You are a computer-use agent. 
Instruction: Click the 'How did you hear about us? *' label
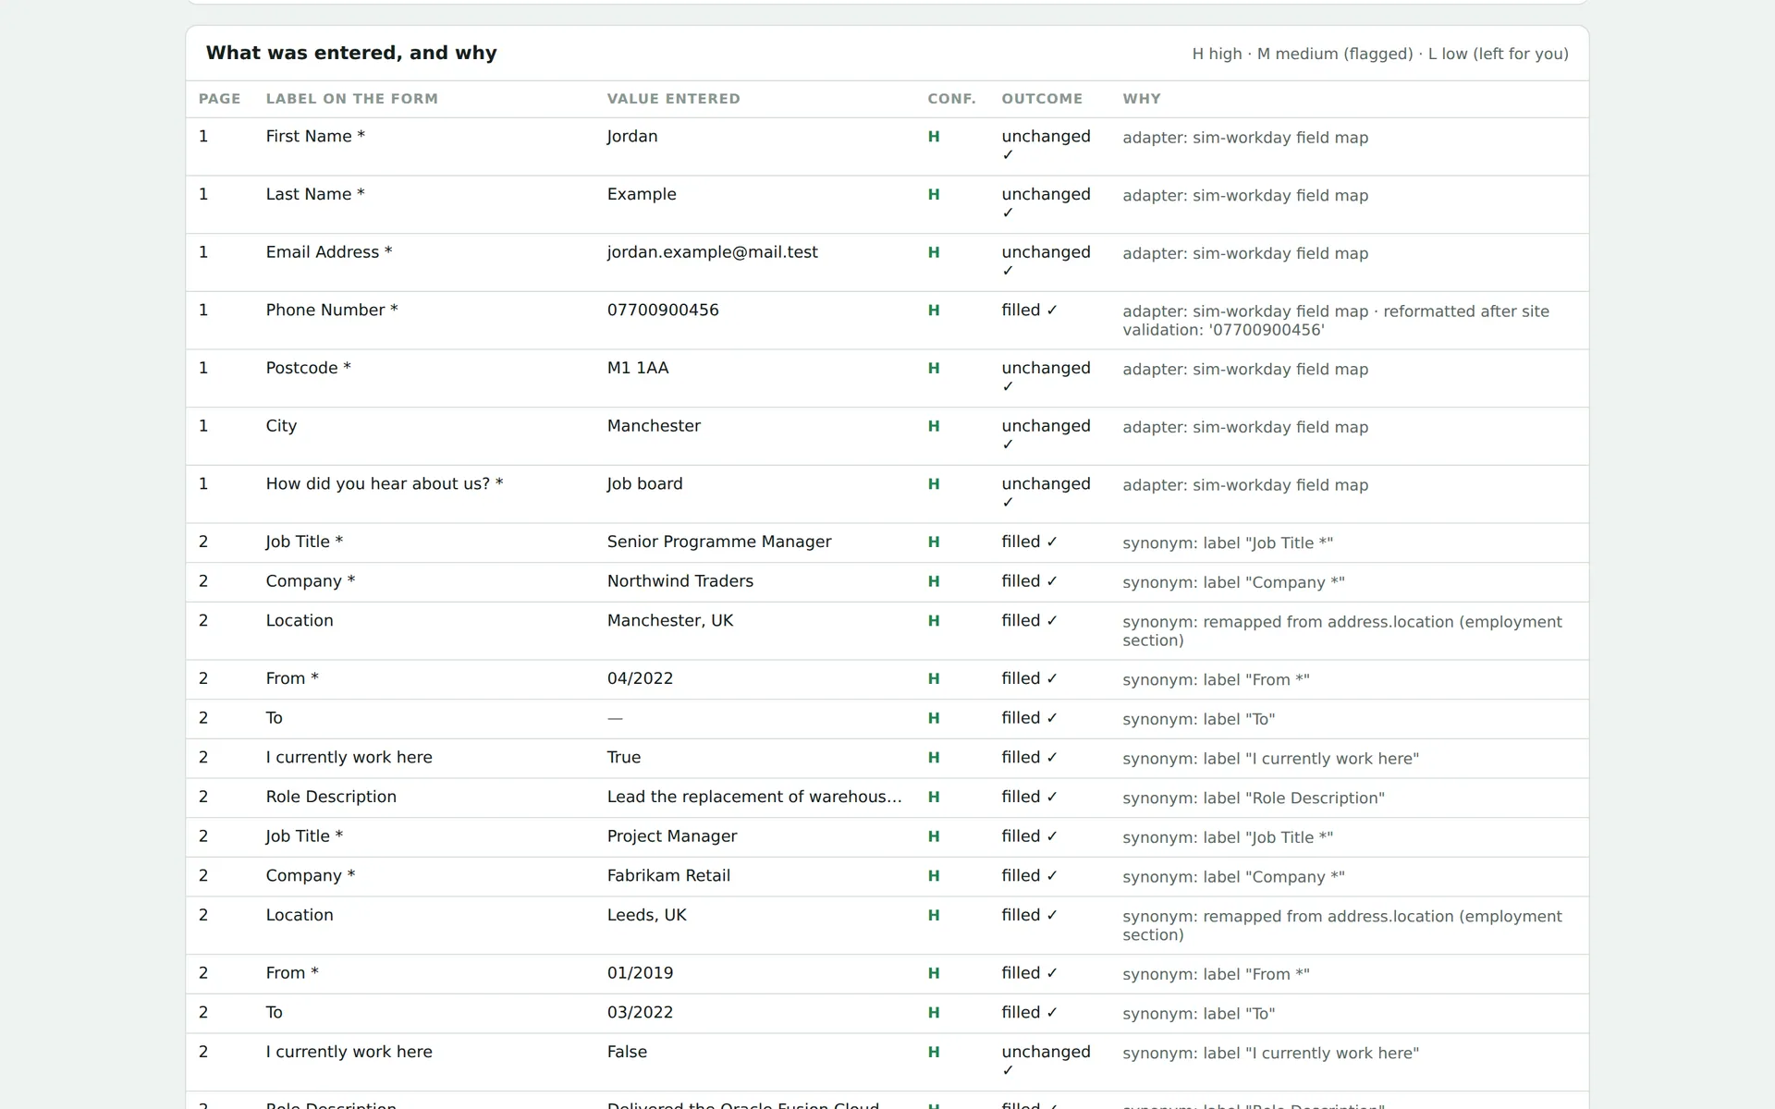point(385,484)
